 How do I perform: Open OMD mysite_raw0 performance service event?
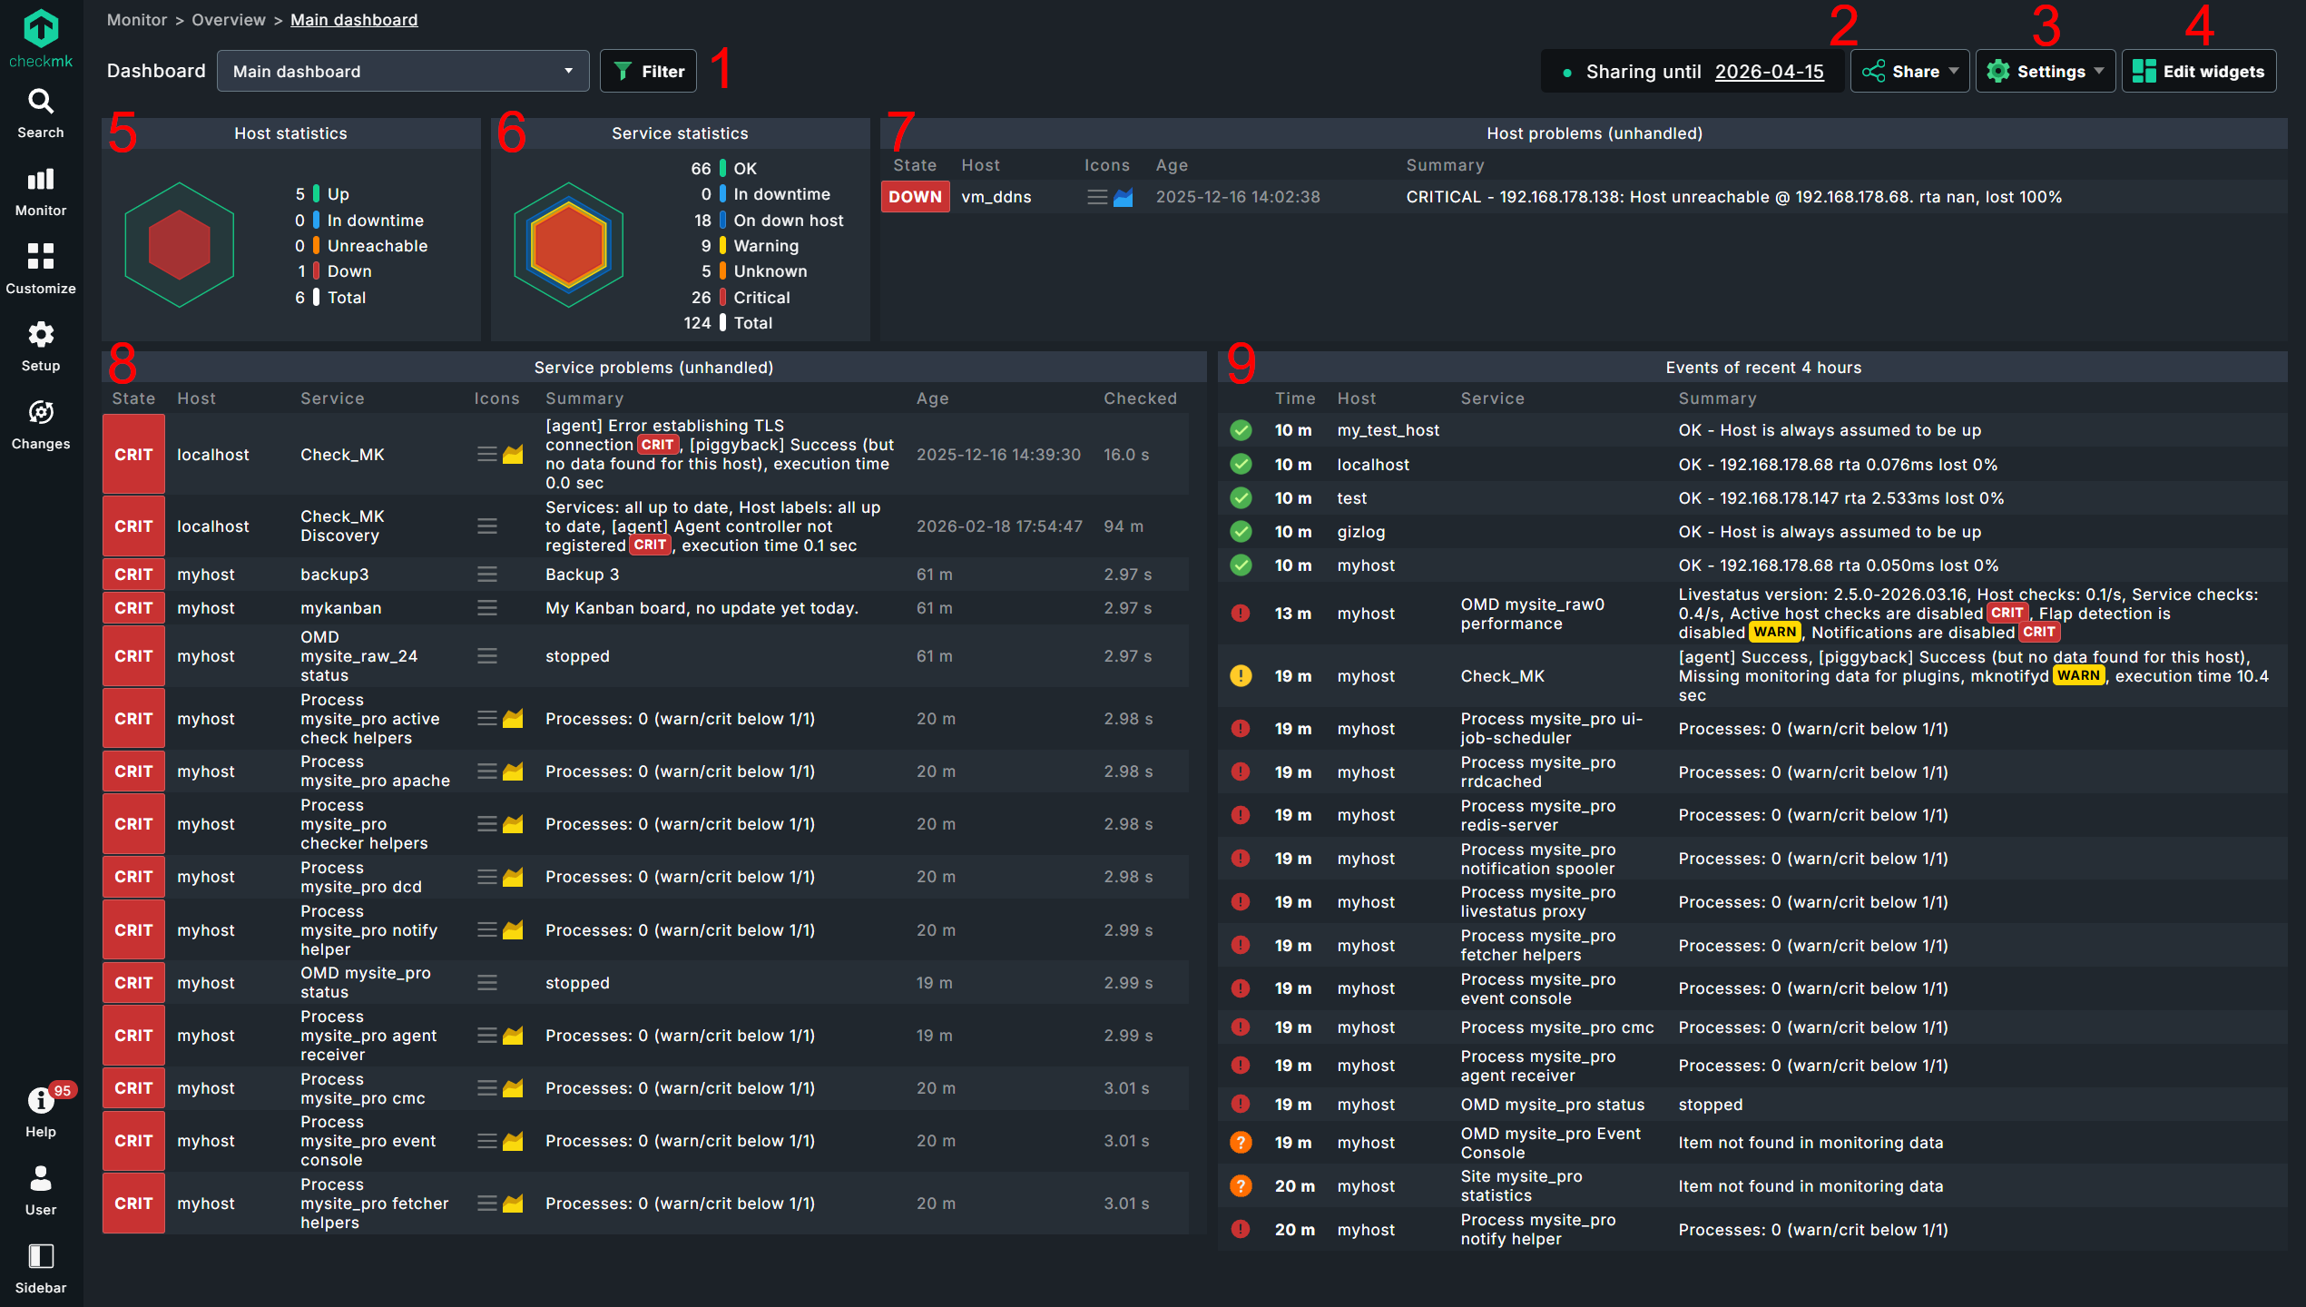click(1532, 614)
